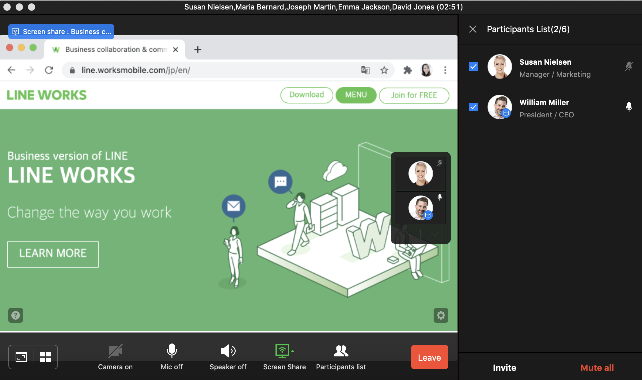The image size is (642, 380).
Task: Switch to grid view layout
Action: pyautogui.click(x=45, y=357)
